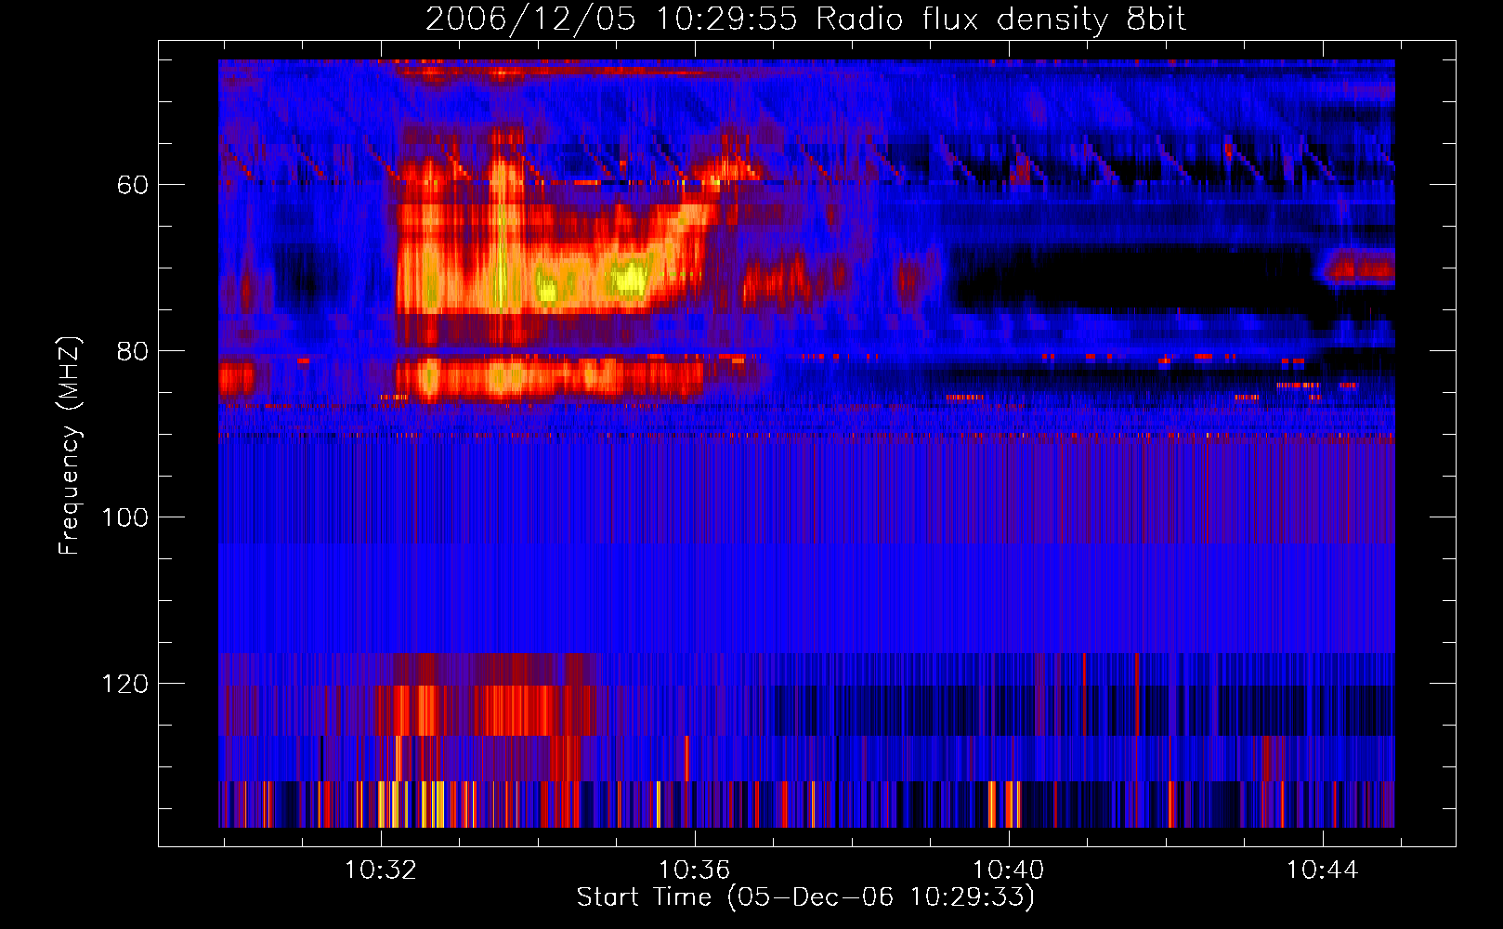Click the 'Frequency (MHZ)' axis label
This screenshot has width=1503, height=929.
[70, 446]
